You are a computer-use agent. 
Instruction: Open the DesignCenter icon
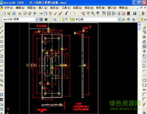(x=109, y=13)
